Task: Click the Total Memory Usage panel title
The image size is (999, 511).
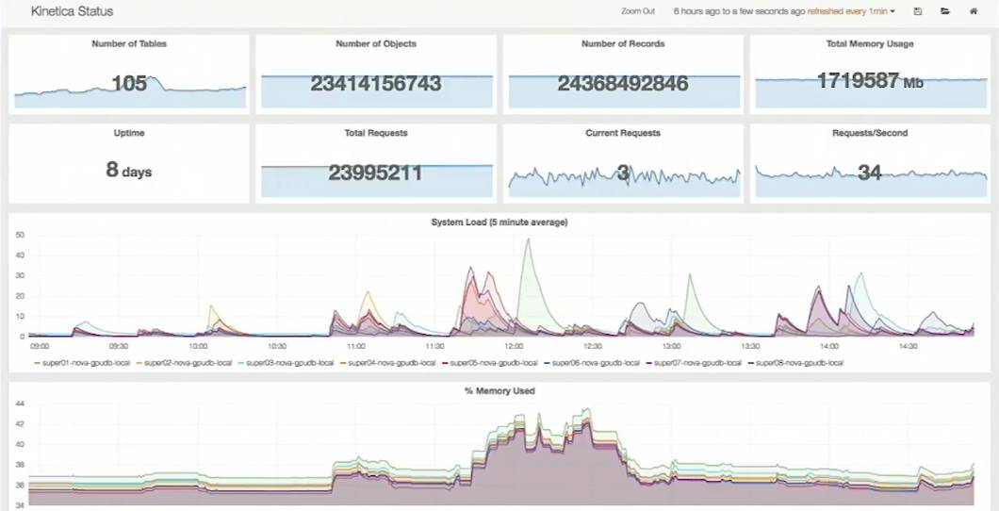Action: click(x=869, y=44)
